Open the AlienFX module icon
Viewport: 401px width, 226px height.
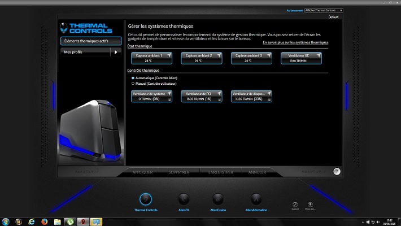tap(184, 199)
